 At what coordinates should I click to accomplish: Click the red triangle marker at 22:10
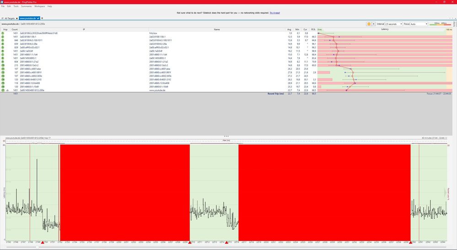(x=190, y=242)
